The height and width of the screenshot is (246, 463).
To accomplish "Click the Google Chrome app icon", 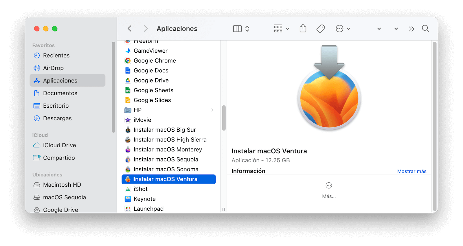I will (128, 61).
